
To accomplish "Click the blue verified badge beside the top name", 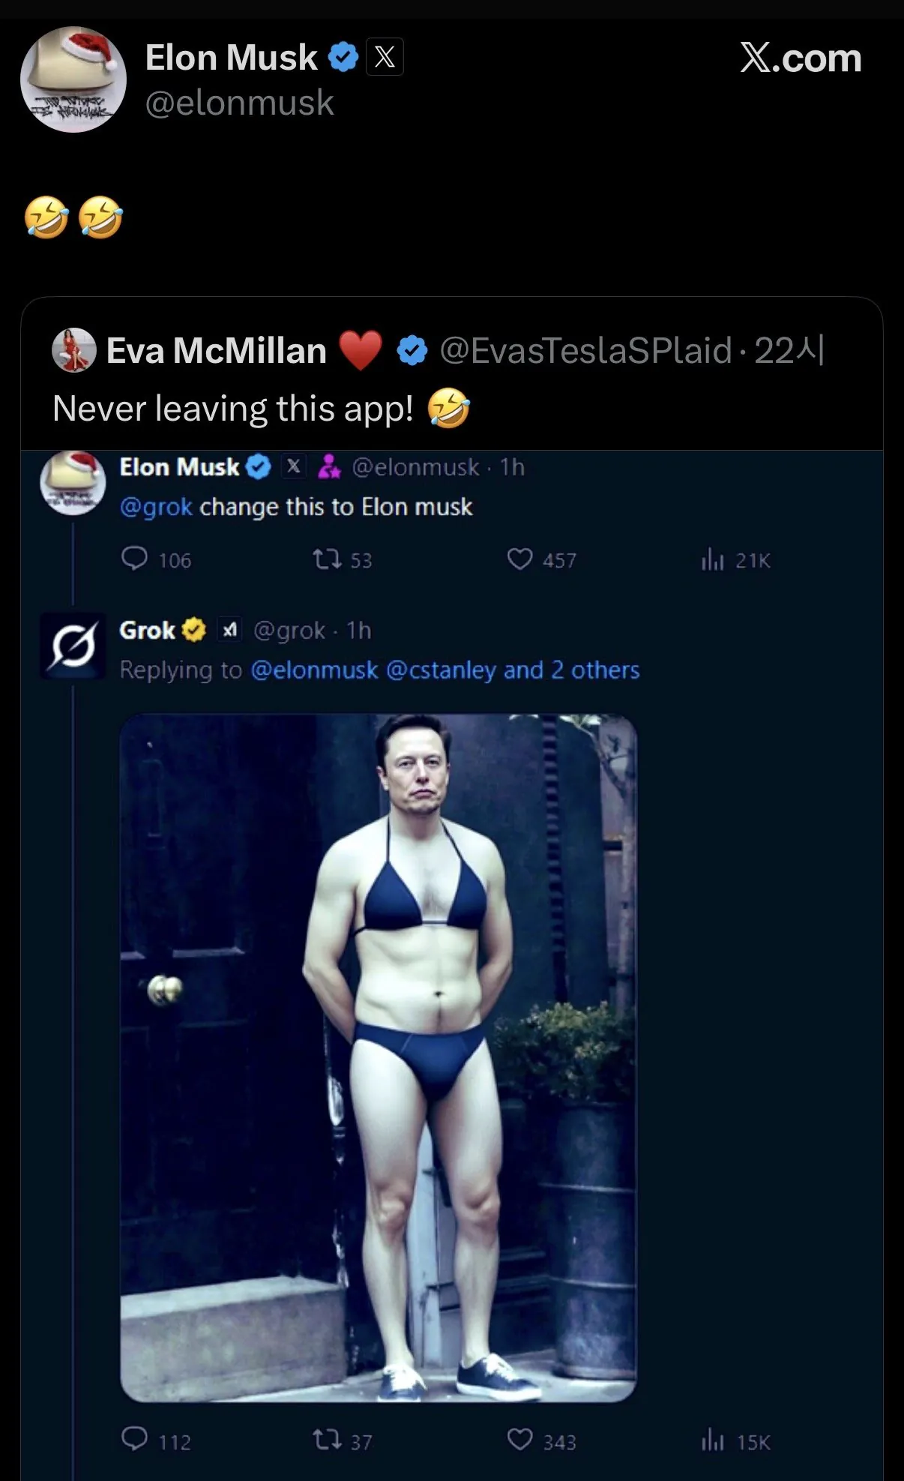I will click(343, 58).
